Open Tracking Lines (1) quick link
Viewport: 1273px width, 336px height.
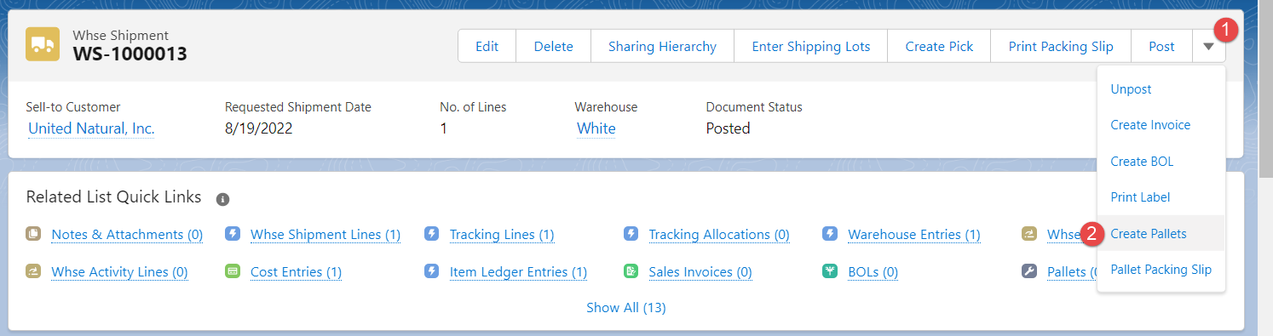(x=502, y=234)
